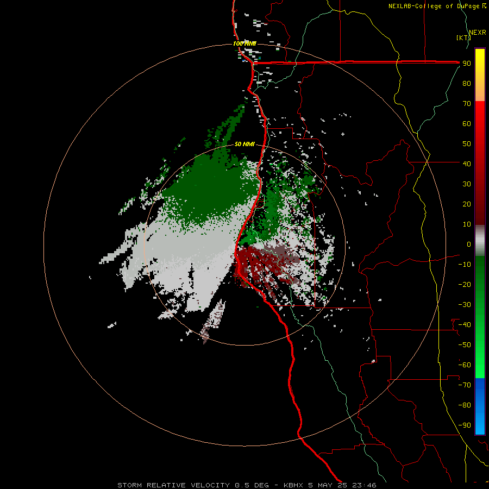
Task: Click the -40 value on velocity scale
Action: pos(465,325)
